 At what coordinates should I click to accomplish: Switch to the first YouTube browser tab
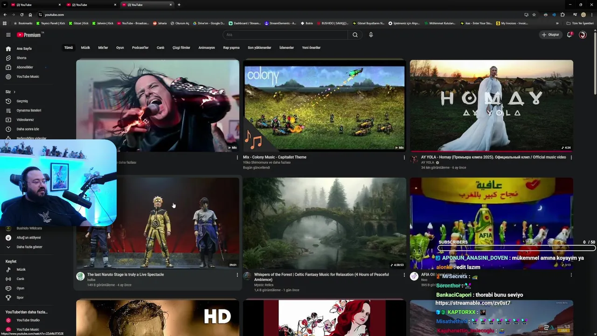click(35, 5)
